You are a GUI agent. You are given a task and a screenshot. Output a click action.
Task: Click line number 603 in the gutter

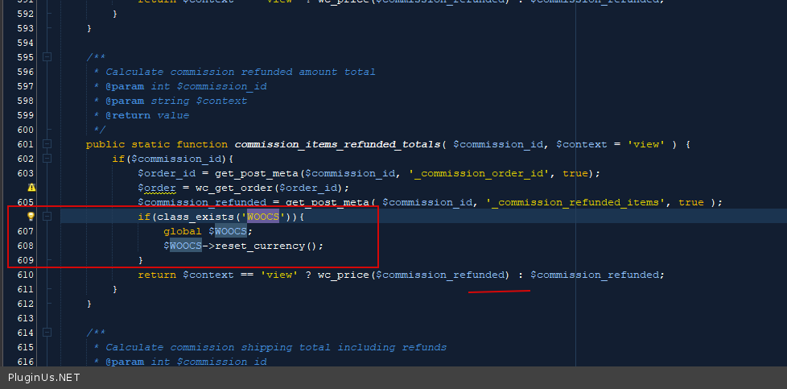tap(25, 173)
